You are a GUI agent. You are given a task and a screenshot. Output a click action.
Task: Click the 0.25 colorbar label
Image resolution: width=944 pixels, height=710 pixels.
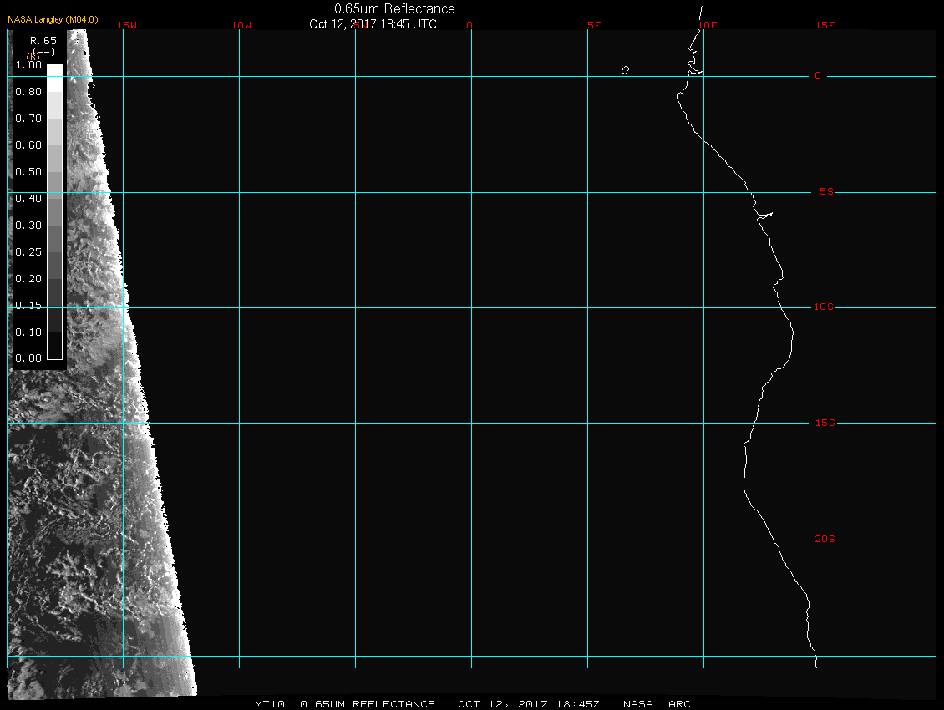tap(28, 252)
